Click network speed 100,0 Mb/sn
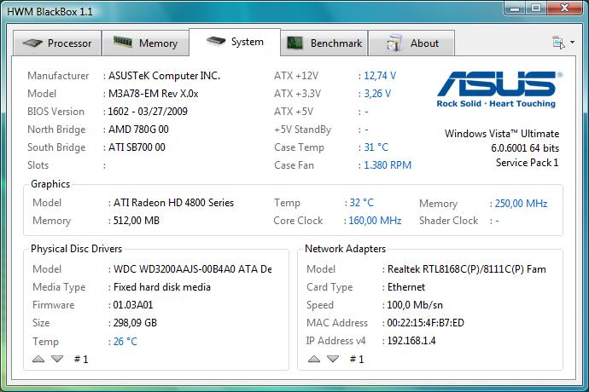 click(x=415, y=305)
